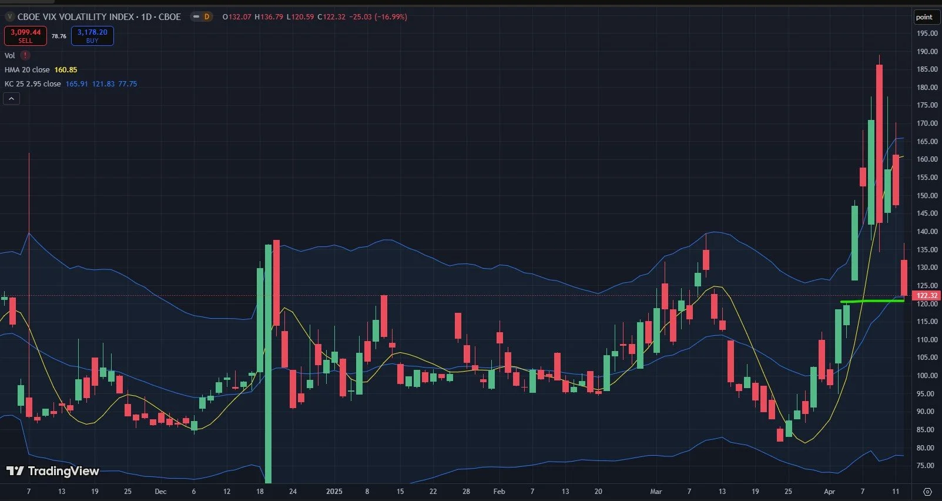Select the HMA 20 close indicator legend

(27, 69)
